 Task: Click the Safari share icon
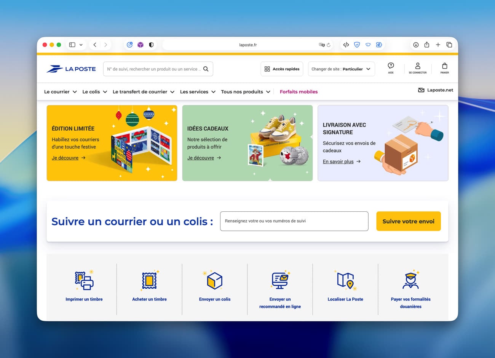click(x=427, y=45)
